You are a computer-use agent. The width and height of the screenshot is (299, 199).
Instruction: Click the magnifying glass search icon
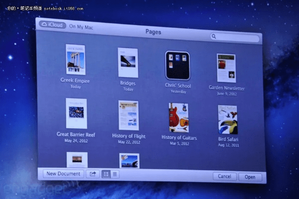click(214, 36)
